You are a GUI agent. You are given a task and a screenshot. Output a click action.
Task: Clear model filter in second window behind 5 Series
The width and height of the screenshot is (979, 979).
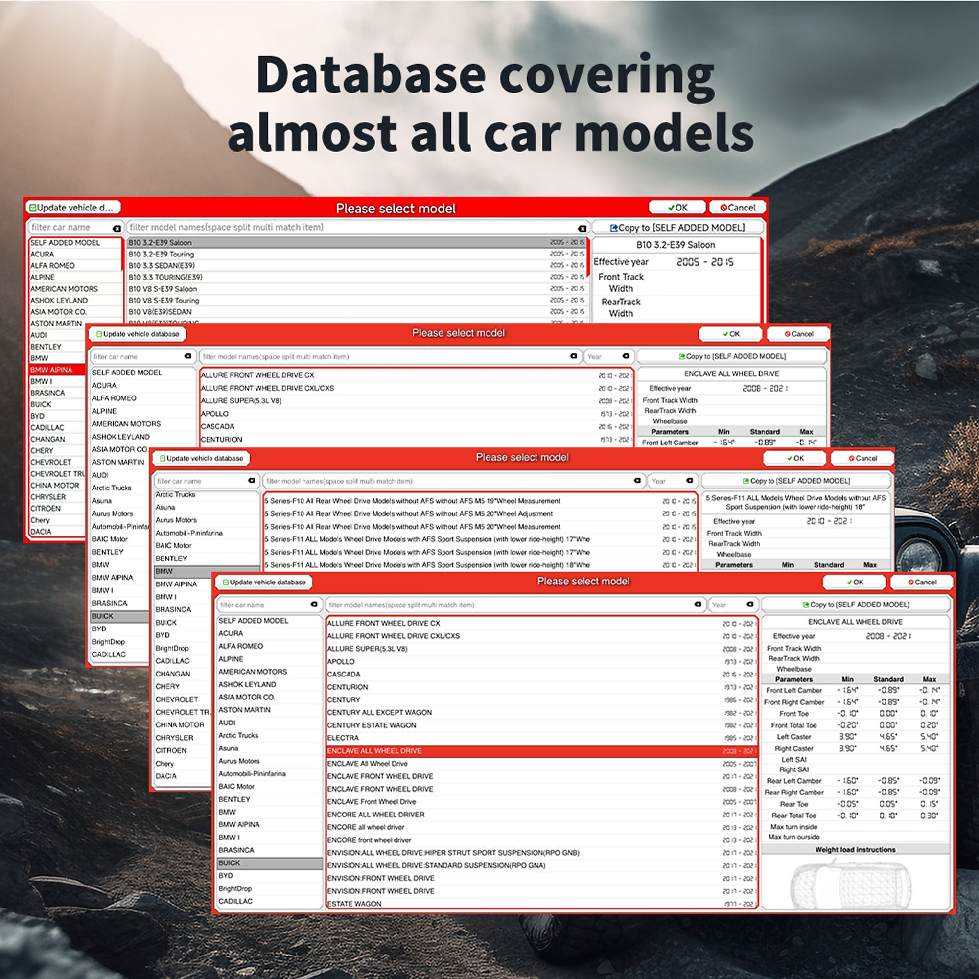(x=574, y=356)
